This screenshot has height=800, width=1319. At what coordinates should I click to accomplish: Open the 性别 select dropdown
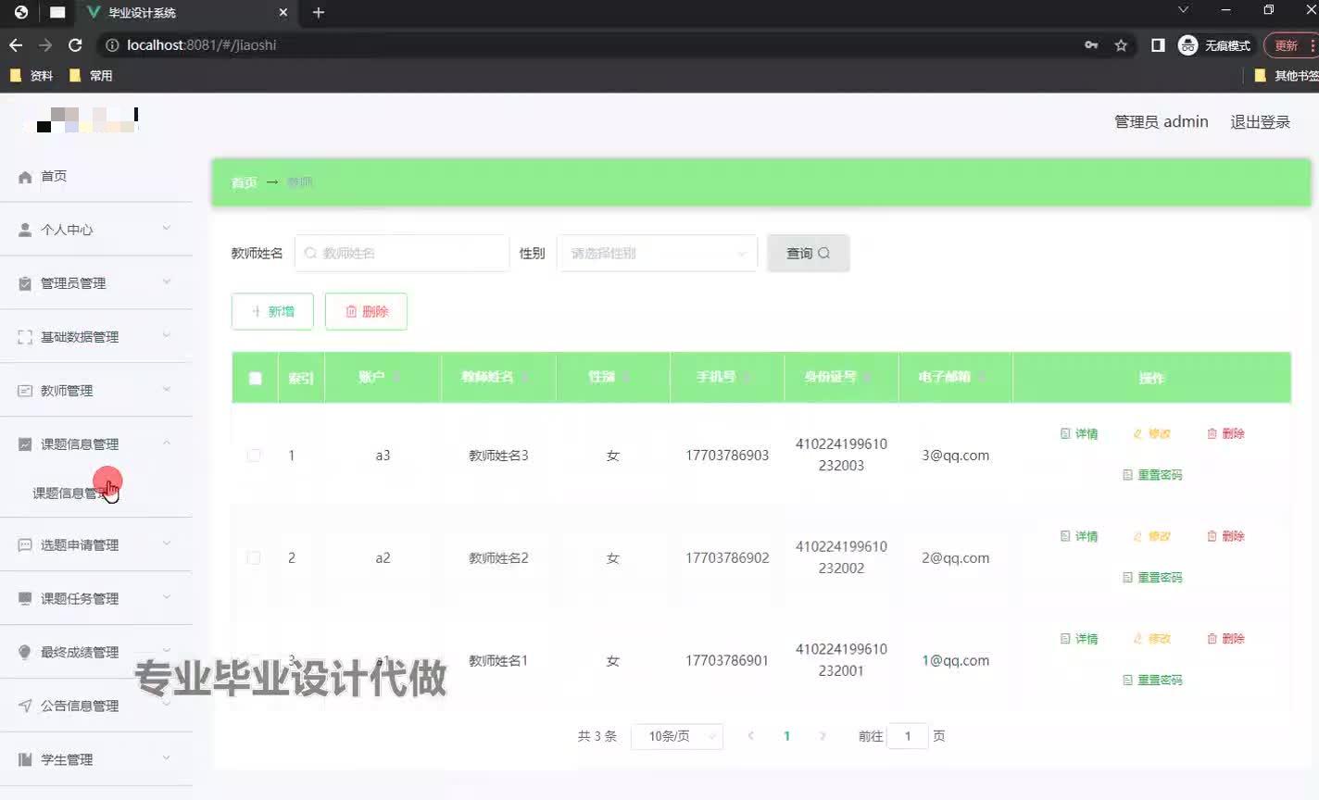pos(657,253)
